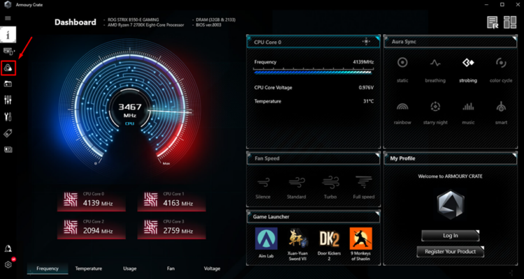Screen dimensions: 524x279
Task: Open the Settings gear icon
Action: click(8, 264)
